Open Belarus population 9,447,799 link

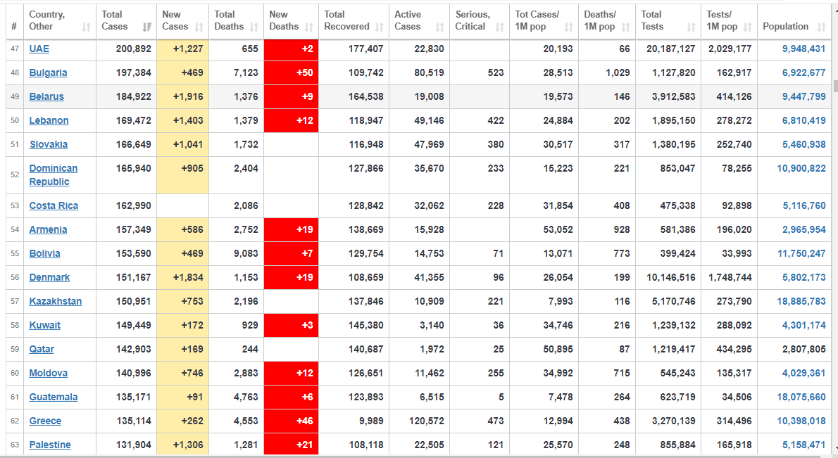point(803,96)
